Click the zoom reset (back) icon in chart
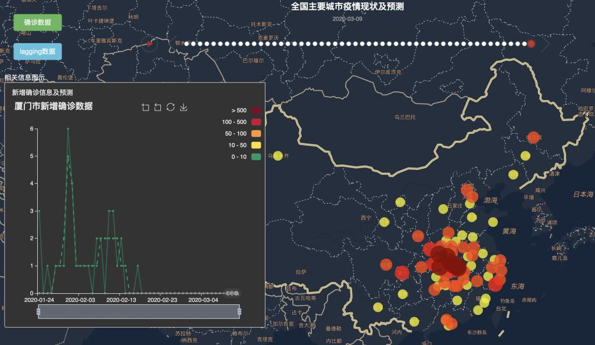Screen dimensions: 595x345 [157, 107]
